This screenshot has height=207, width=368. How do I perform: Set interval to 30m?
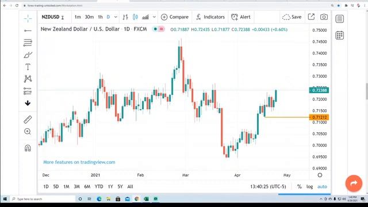[x=89, y=17]
